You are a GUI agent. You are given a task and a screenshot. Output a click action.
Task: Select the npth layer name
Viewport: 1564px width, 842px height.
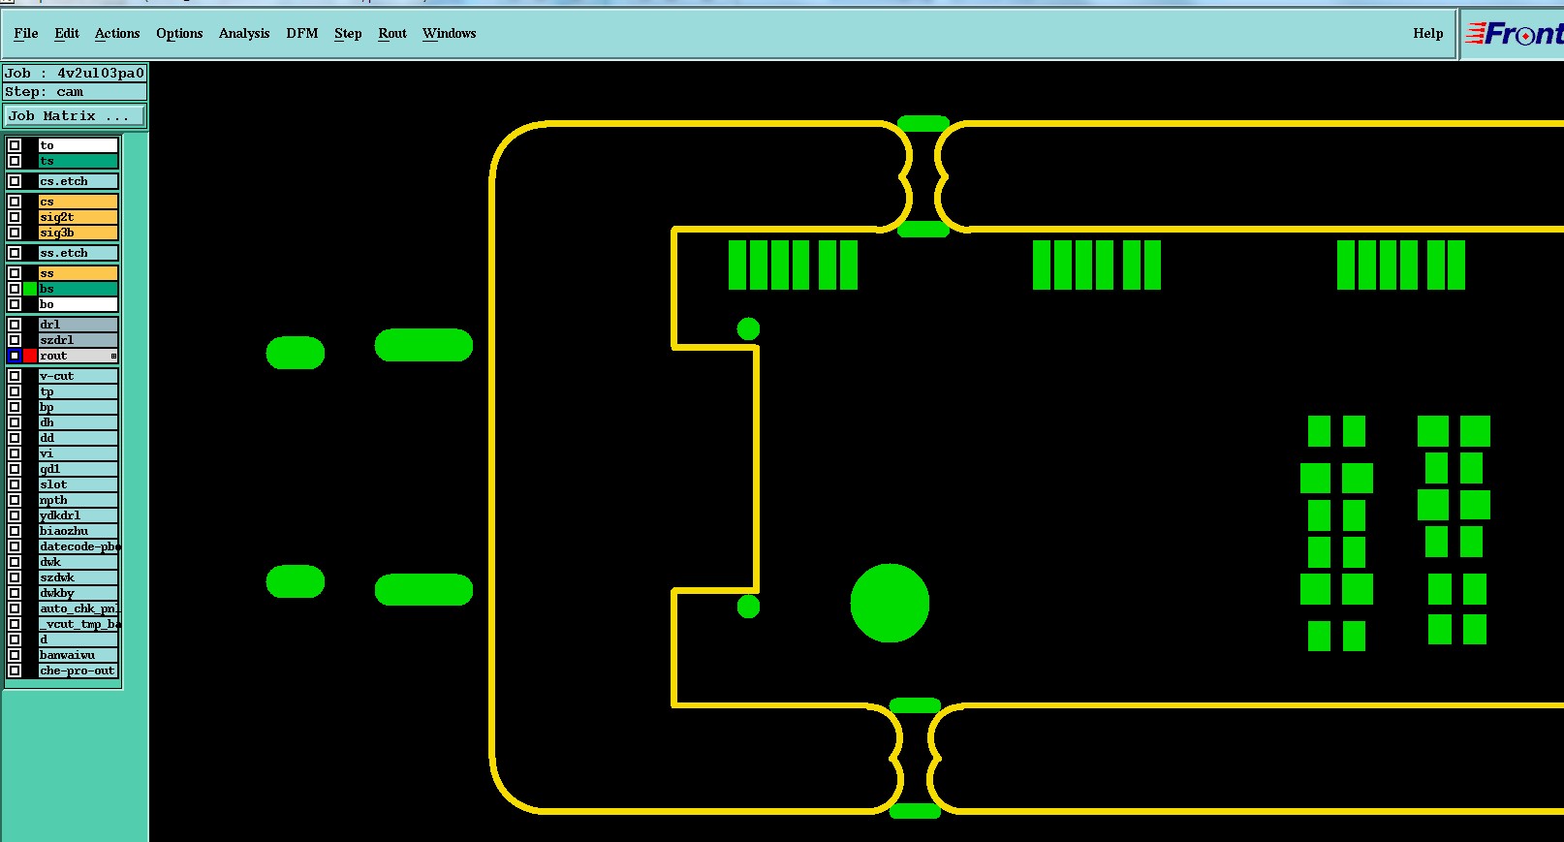click(78, 500)
